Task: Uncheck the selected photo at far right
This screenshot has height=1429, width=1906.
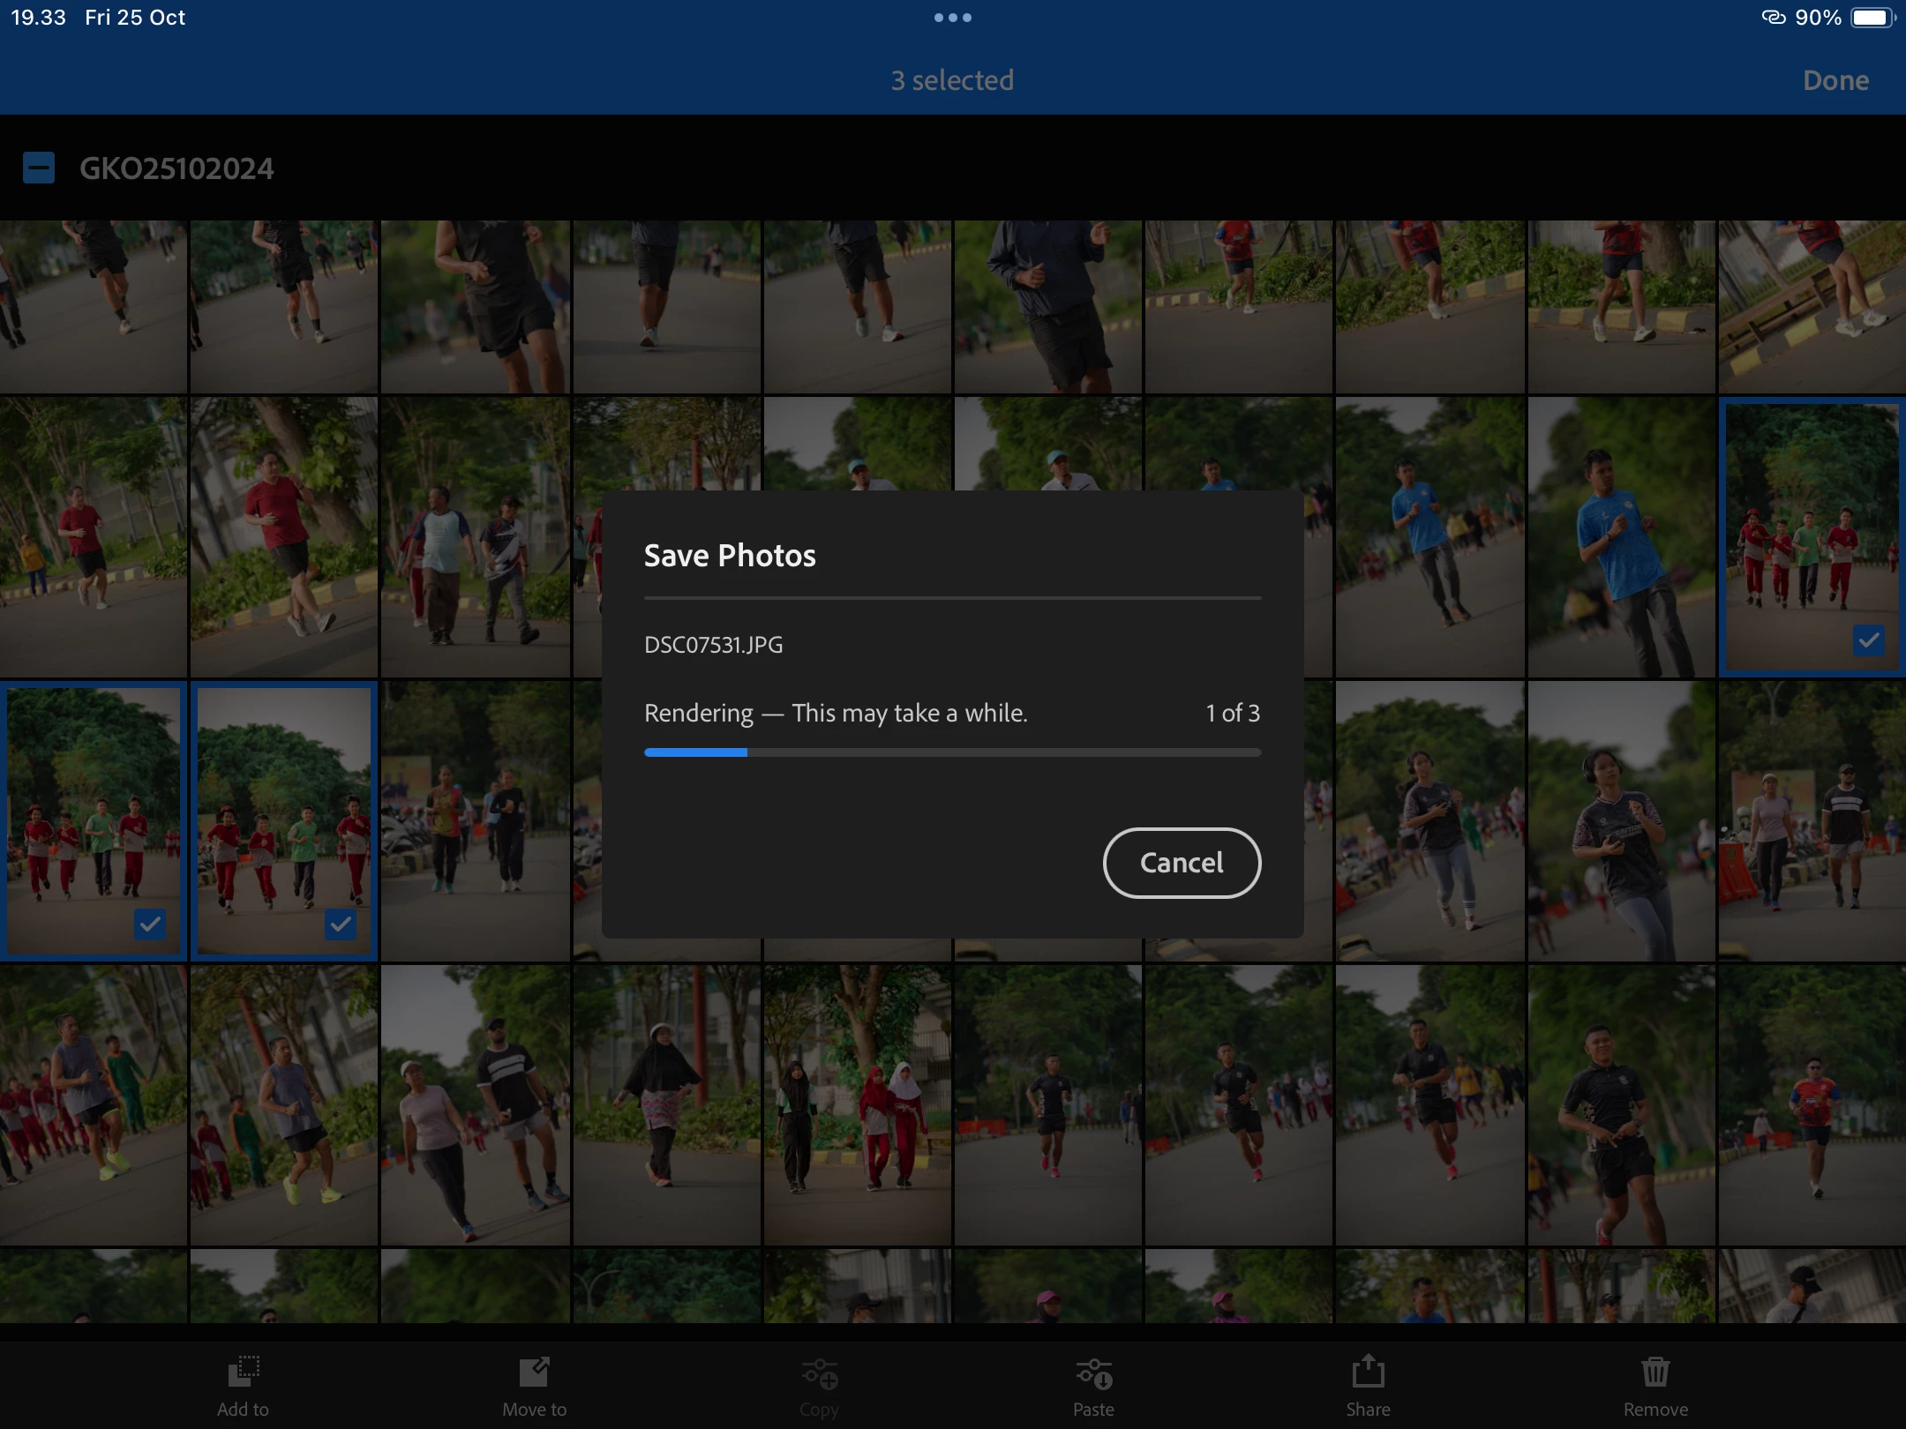Action: [1868, 640]
